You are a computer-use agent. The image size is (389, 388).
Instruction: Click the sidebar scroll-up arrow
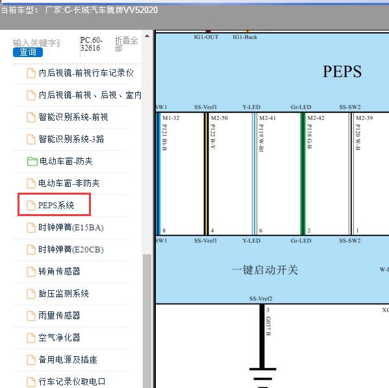(147, 36)
